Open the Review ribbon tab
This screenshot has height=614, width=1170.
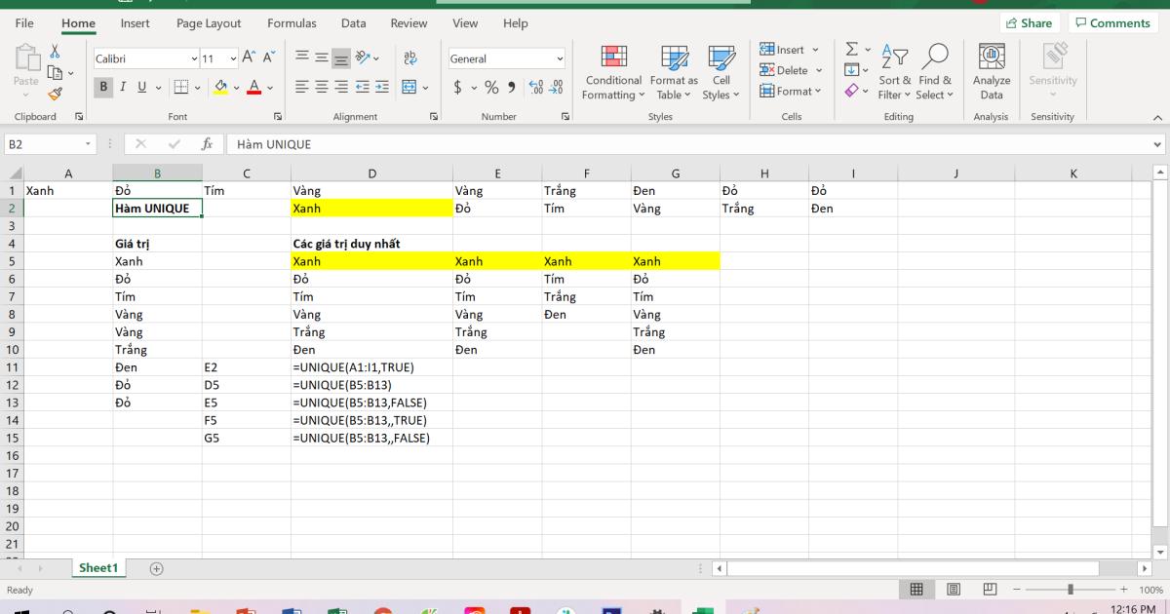coord(409,22)
